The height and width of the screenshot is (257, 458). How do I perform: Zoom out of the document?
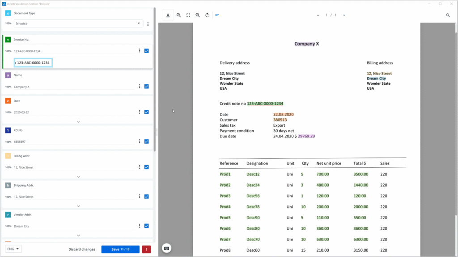point(198,15)
